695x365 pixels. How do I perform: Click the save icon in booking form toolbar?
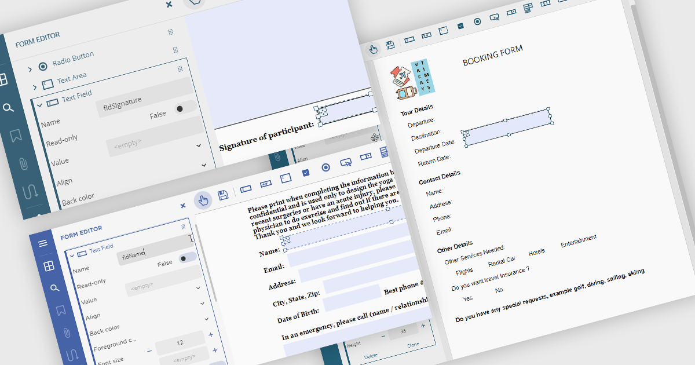390,45
